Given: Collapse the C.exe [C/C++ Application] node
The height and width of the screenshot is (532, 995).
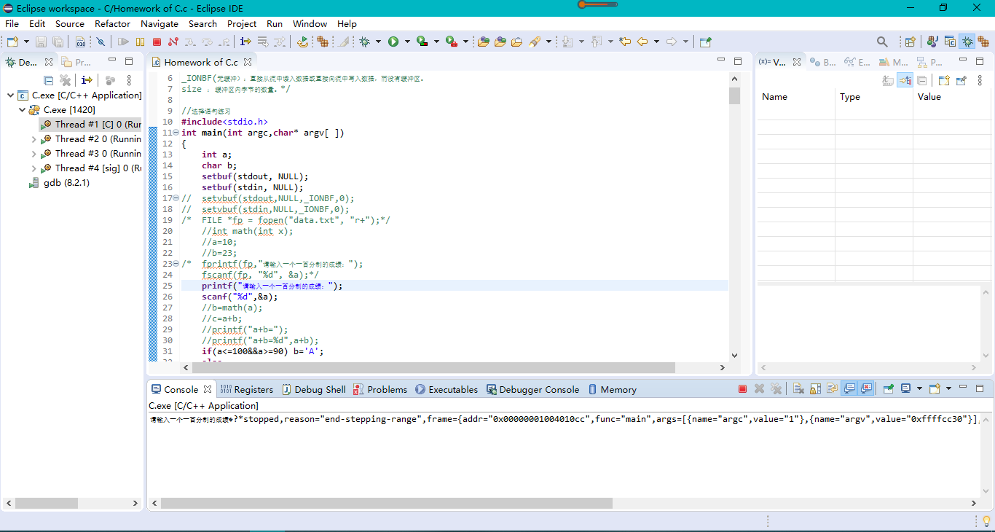Looking at the screenshot, I should click(10, 95).
